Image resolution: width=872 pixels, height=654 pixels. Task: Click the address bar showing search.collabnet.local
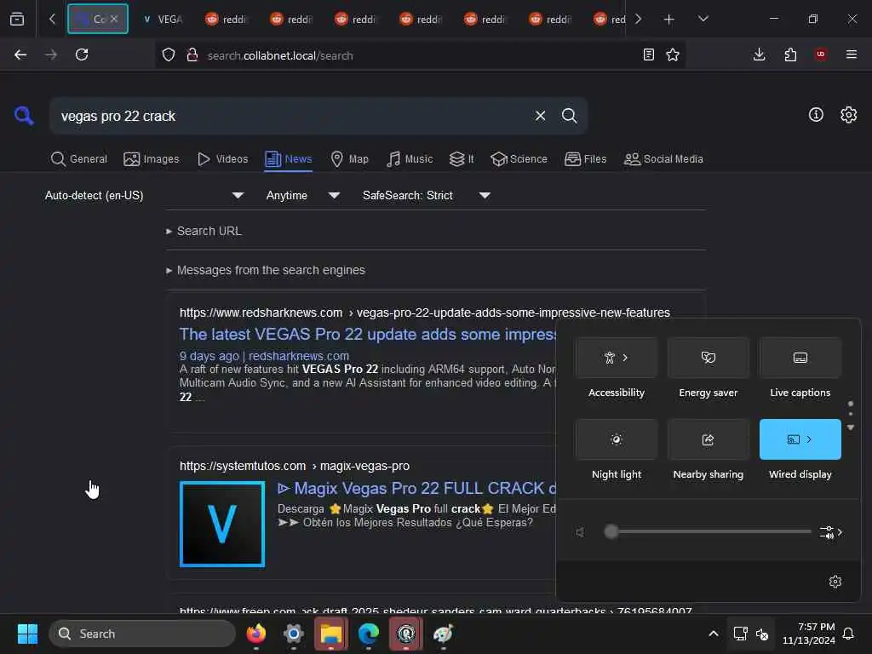[x=420, y=55]
